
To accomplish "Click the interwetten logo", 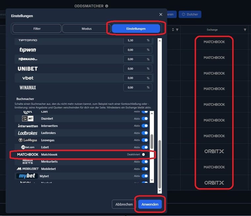I will coord(28,126).
